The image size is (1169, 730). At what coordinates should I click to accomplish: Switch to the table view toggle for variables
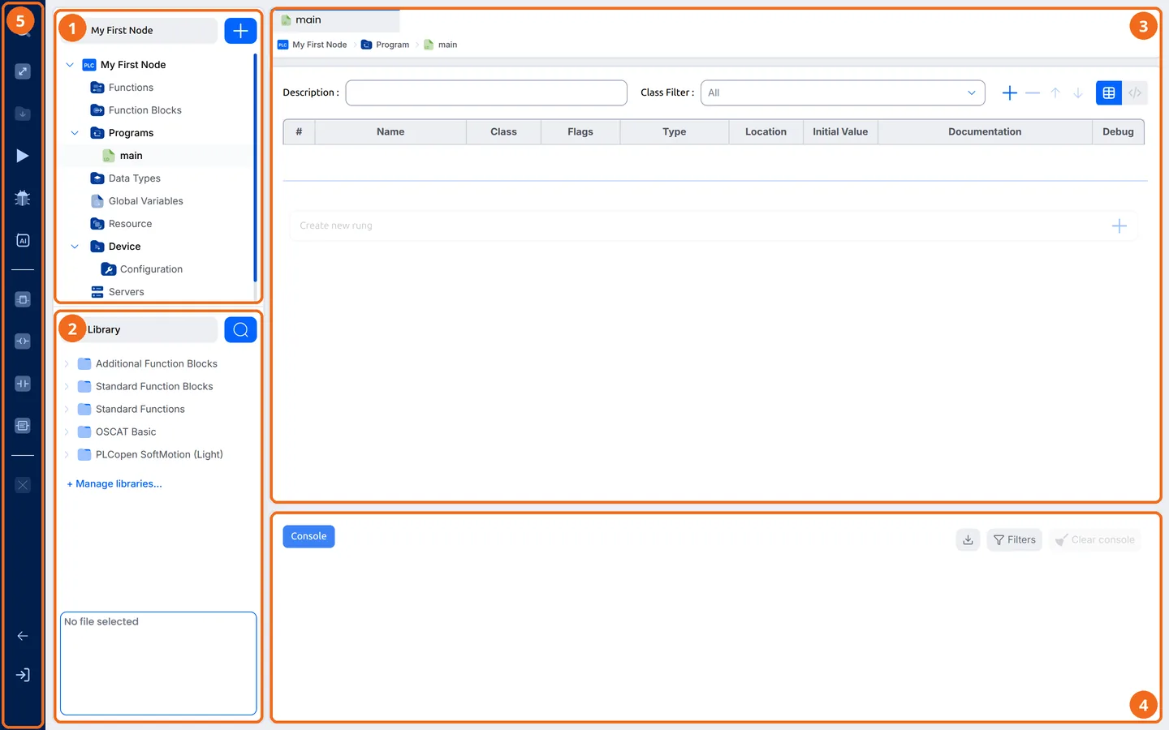pos(1109,93)
